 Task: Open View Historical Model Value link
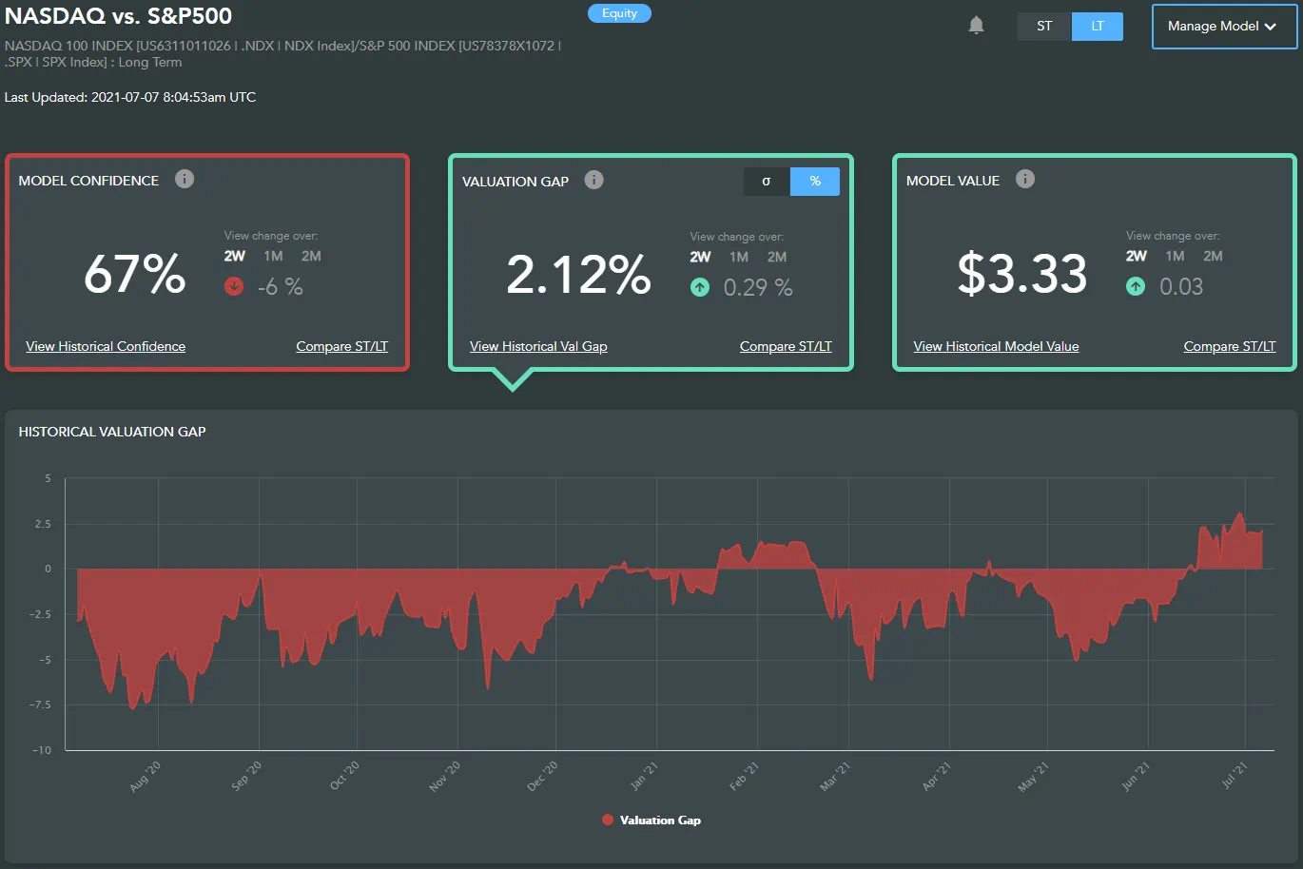click(996, 346)
